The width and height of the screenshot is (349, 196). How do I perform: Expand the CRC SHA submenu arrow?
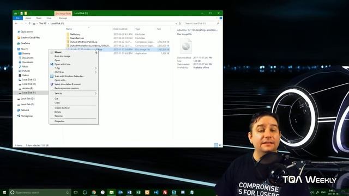pyautogui.click(x=96, y=72)
